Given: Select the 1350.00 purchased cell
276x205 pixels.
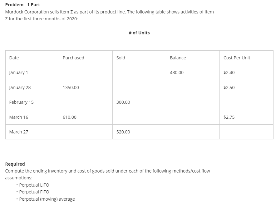Looking at the screenshot, I should (x=86, y=87).
